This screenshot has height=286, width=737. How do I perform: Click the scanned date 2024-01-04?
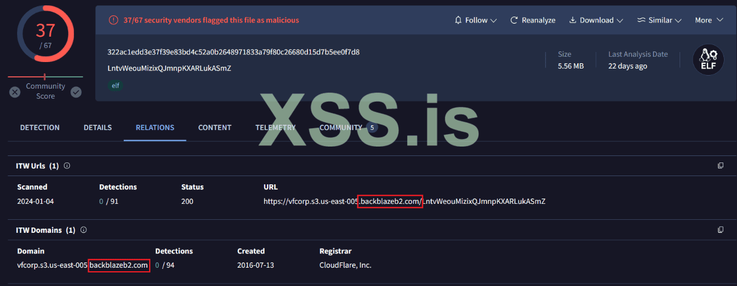37,201
